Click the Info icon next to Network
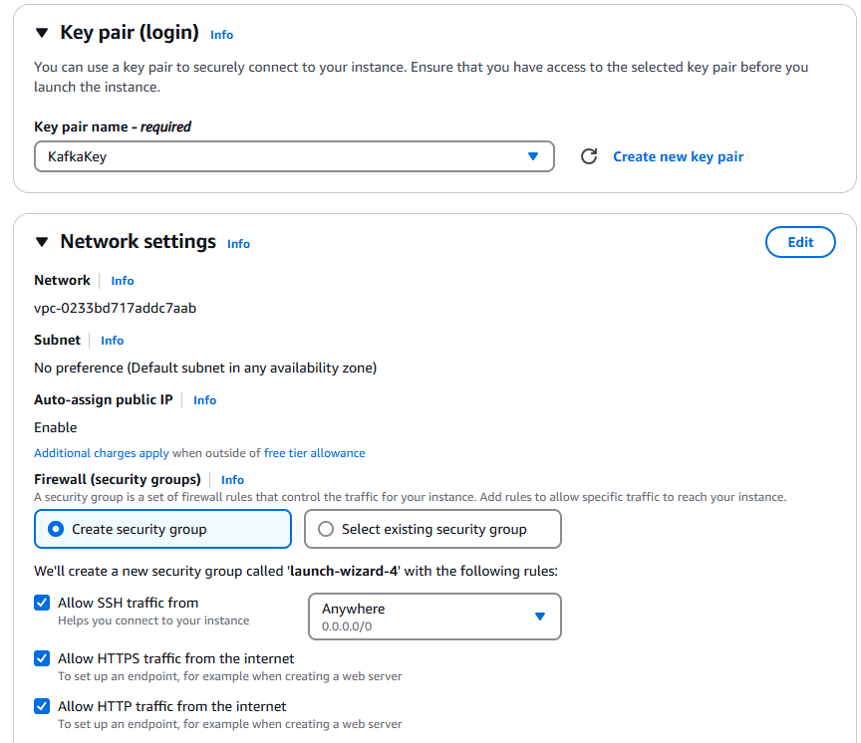 [x=122, y=281]
